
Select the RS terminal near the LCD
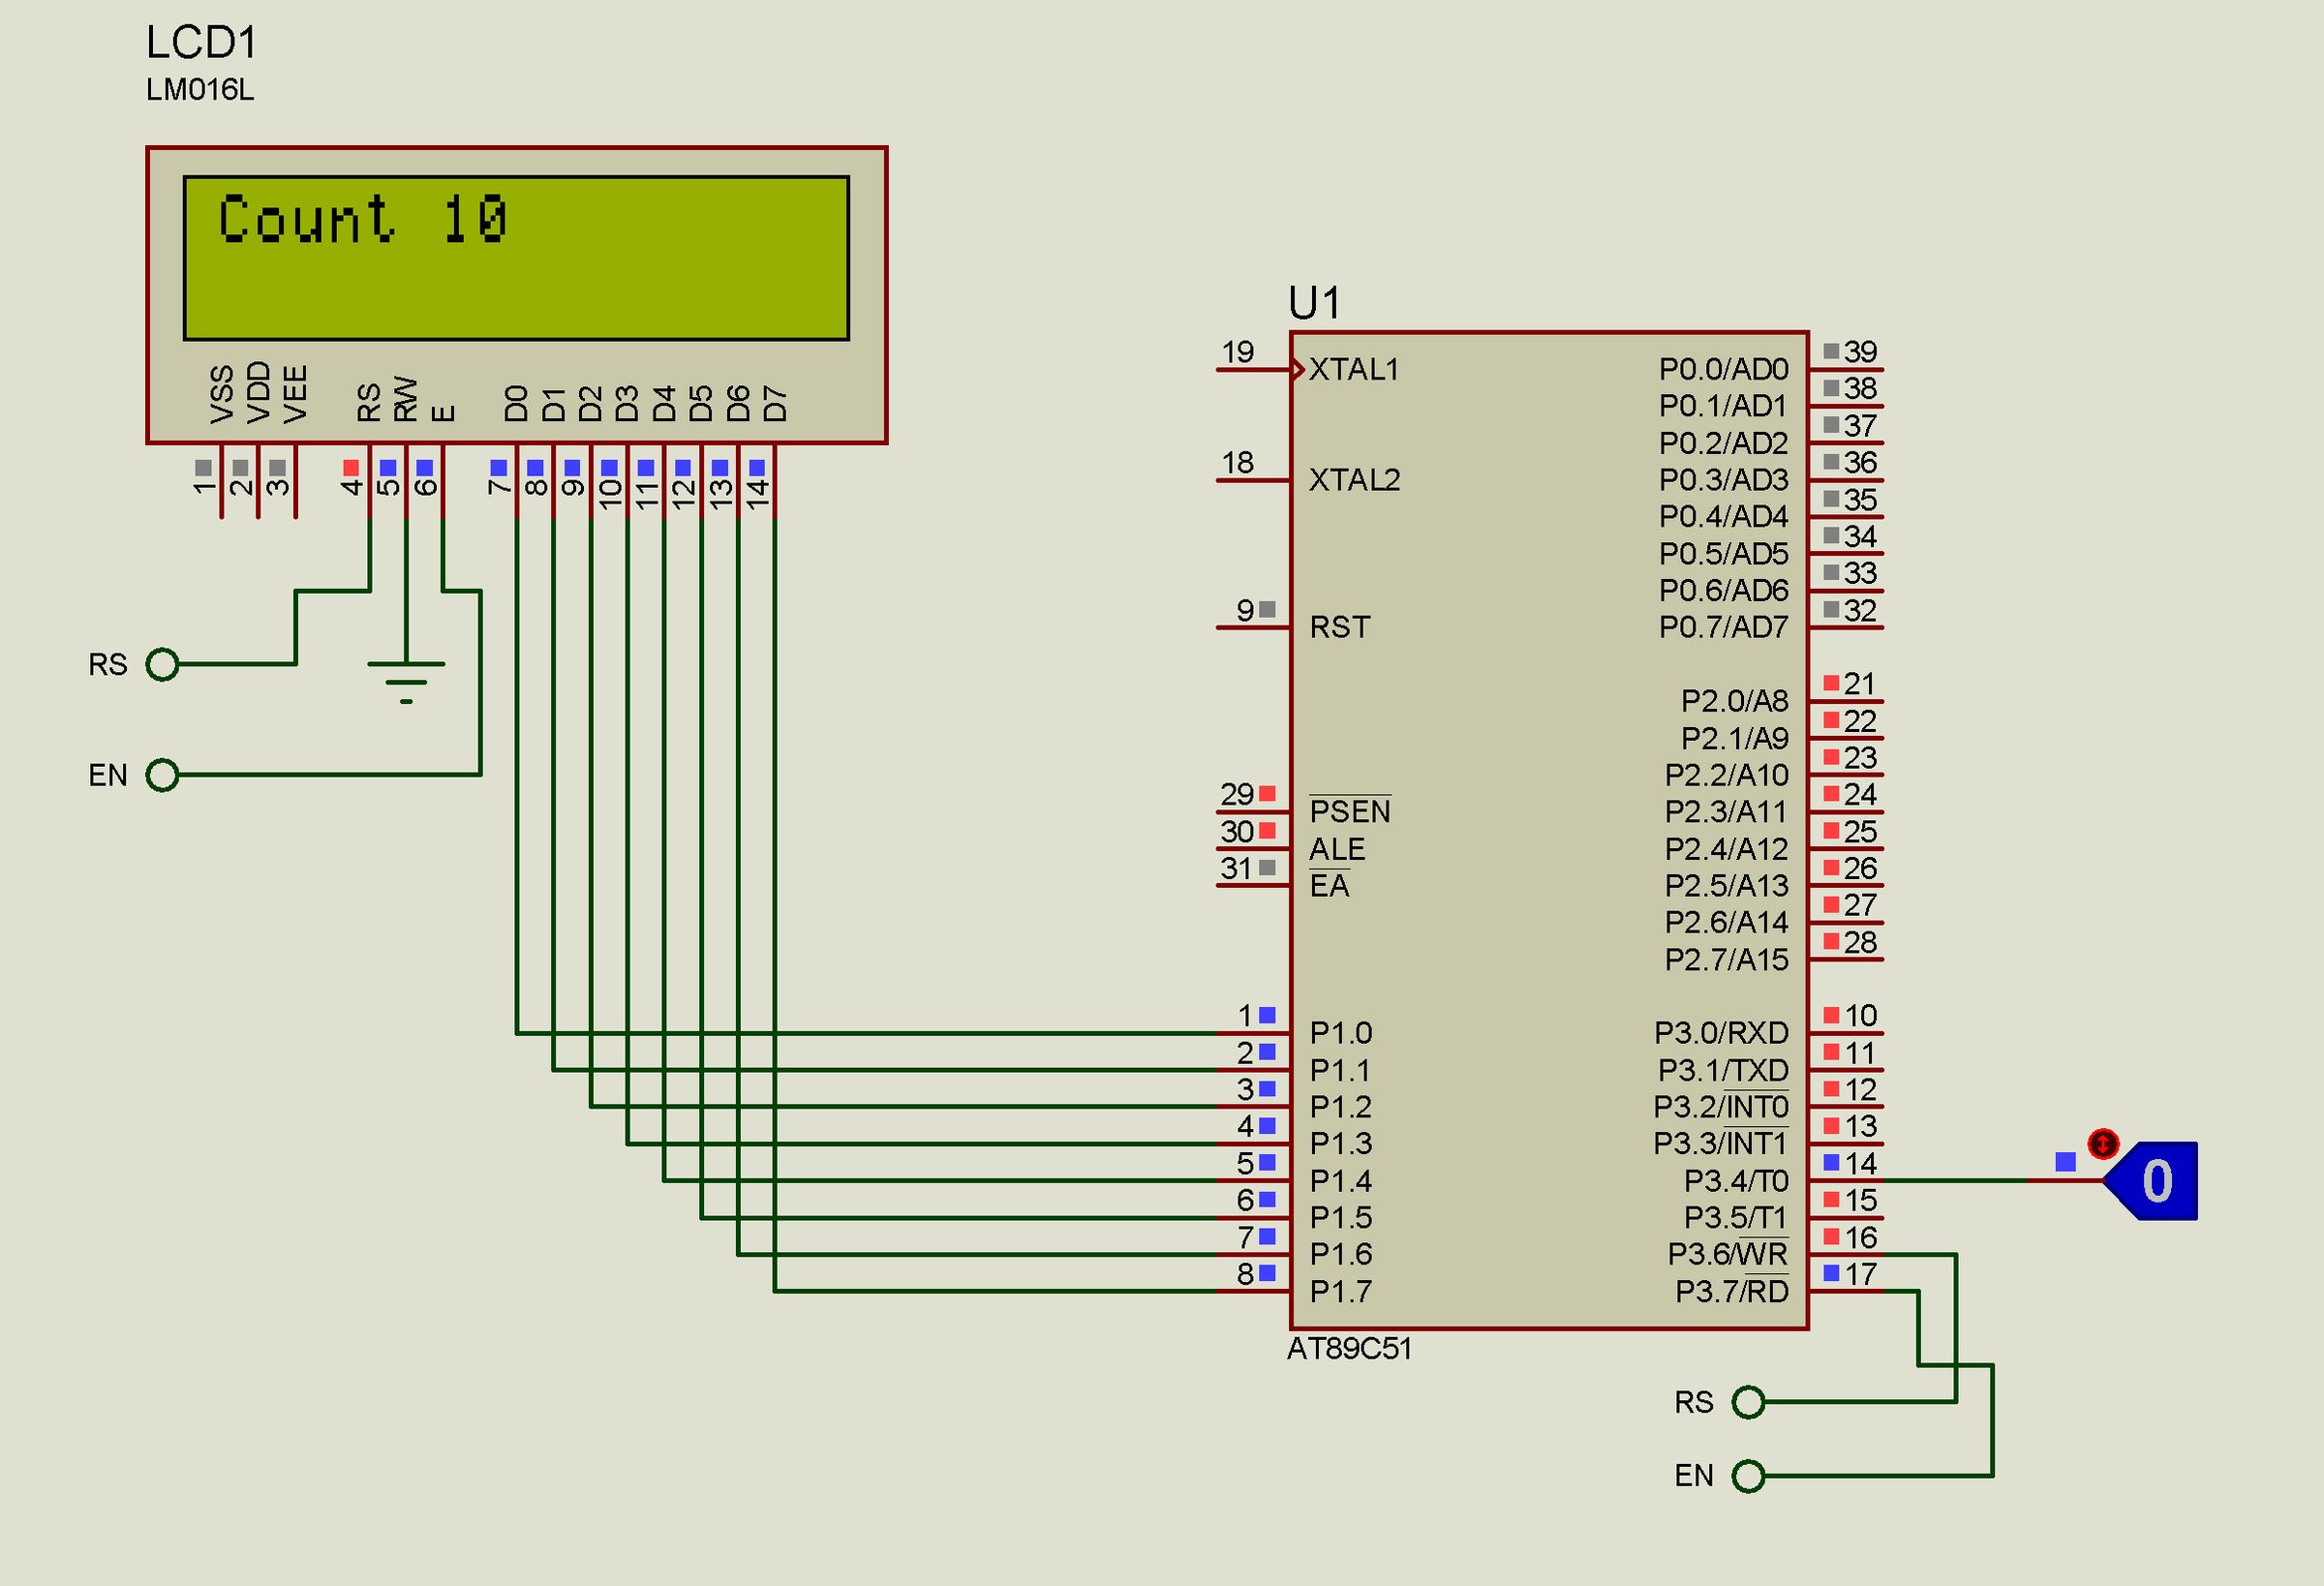(163, 663)
